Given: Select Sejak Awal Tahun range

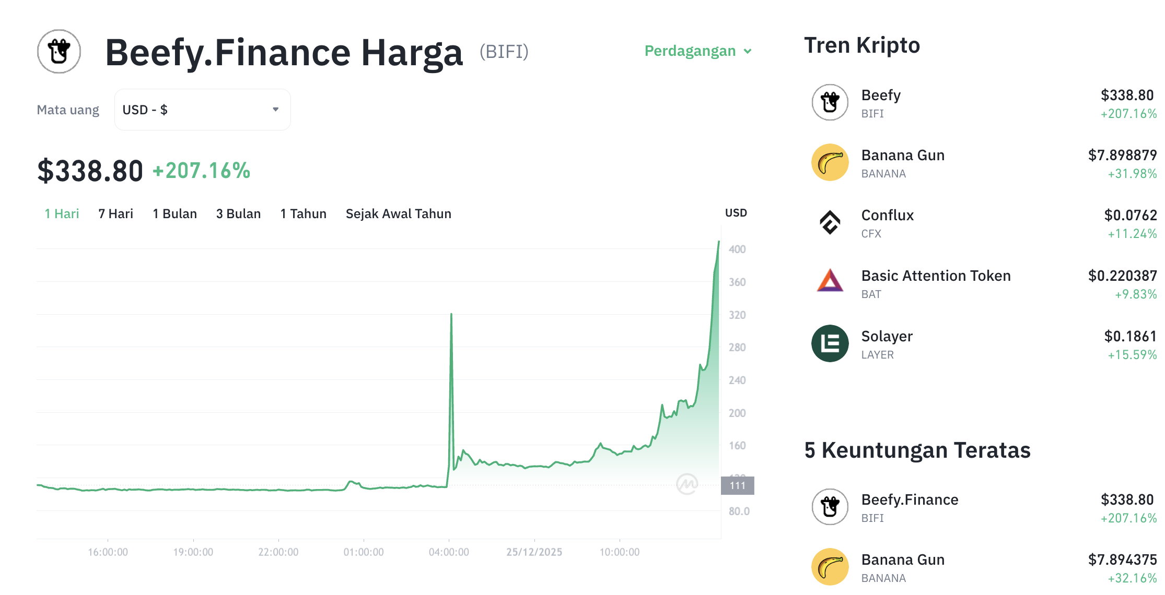Looking at the screenshot, I should (399, 213).
